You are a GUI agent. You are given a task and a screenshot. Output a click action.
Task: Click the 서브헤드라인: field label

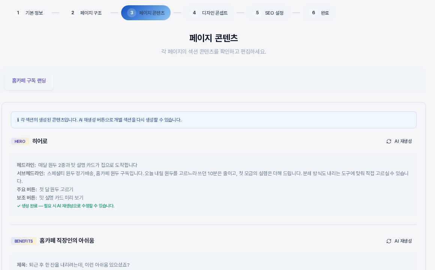pyautogui.click(x=31, y=173)
